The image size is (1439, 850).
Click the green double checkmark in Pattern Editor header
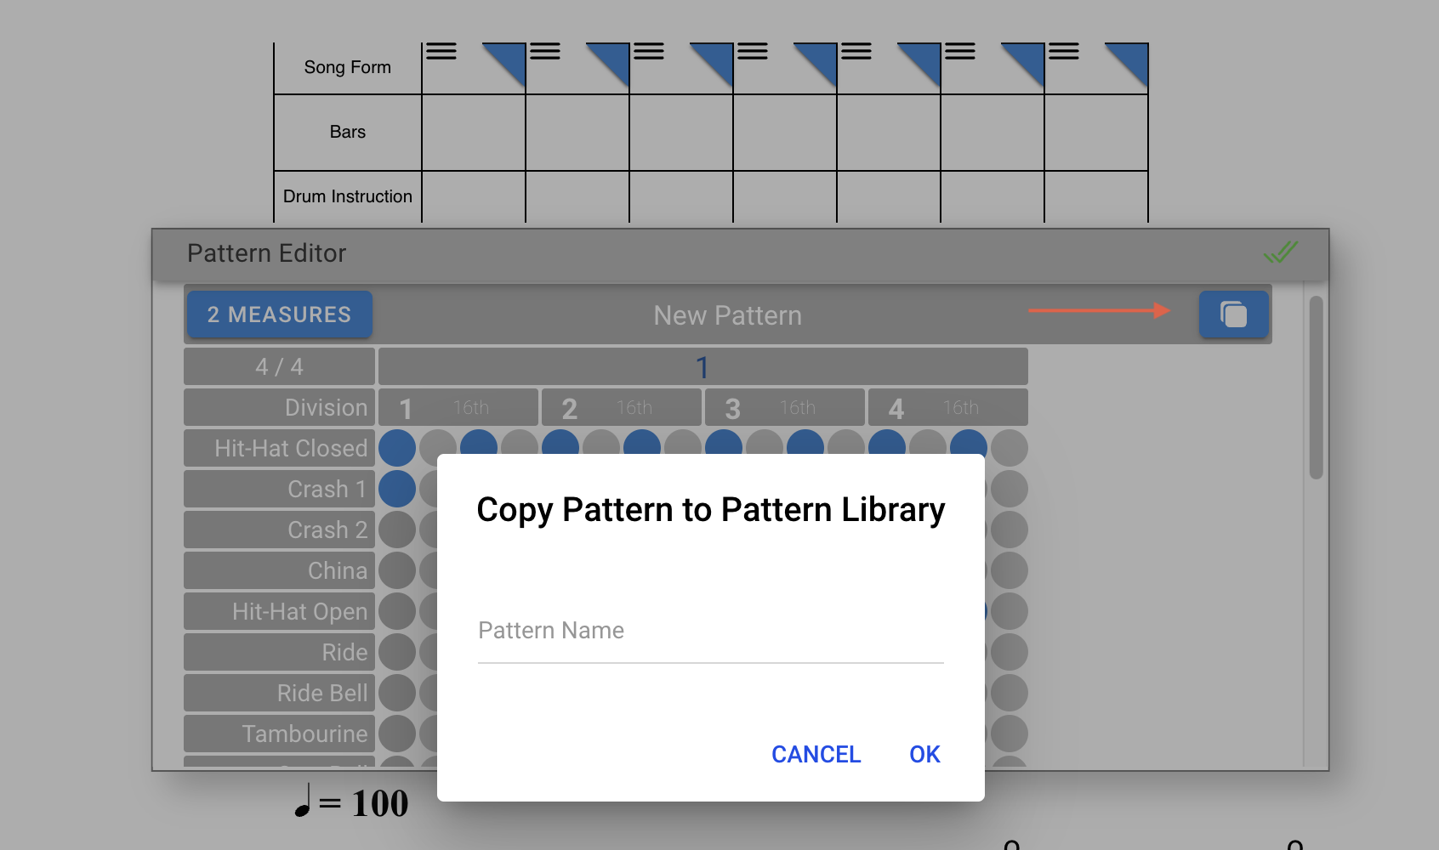point(1280,252)
